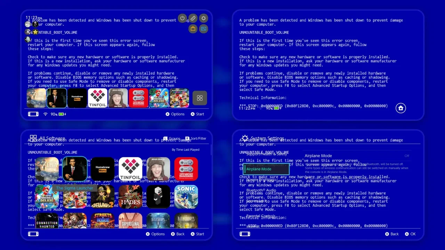Click Start in All Software footer

tap(197, 234)
